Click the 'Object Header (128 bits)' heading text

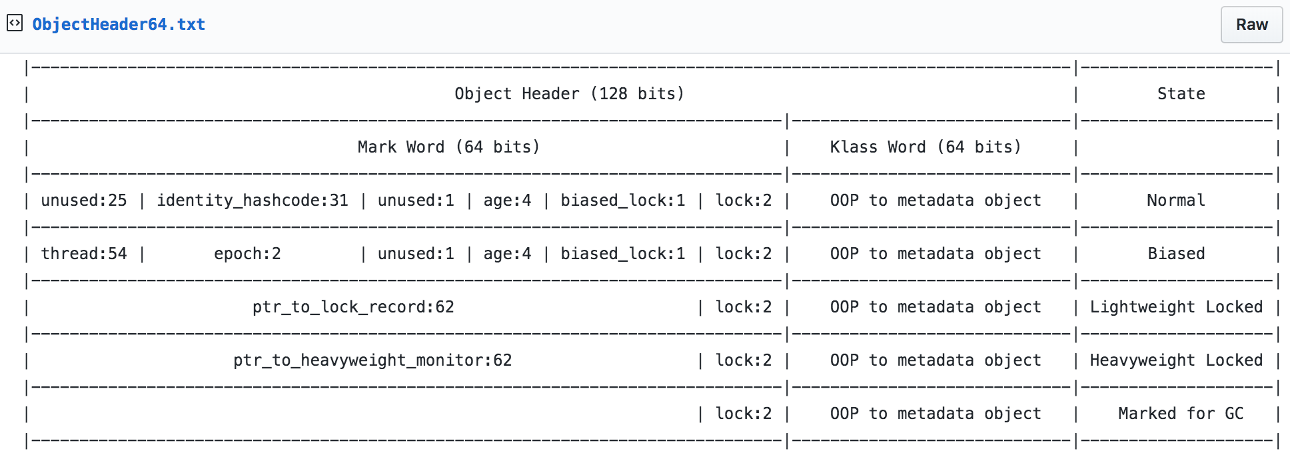tap(569, 94)
